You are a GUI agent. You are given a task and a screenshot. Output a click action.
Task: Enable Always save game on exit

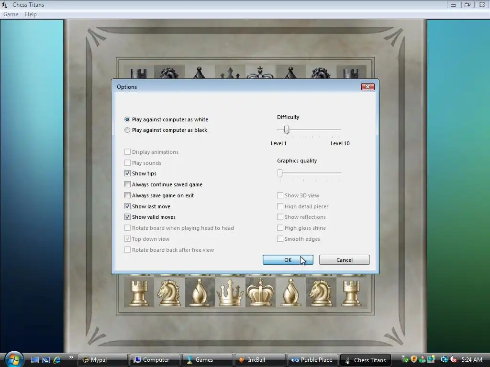click(127, 195)
